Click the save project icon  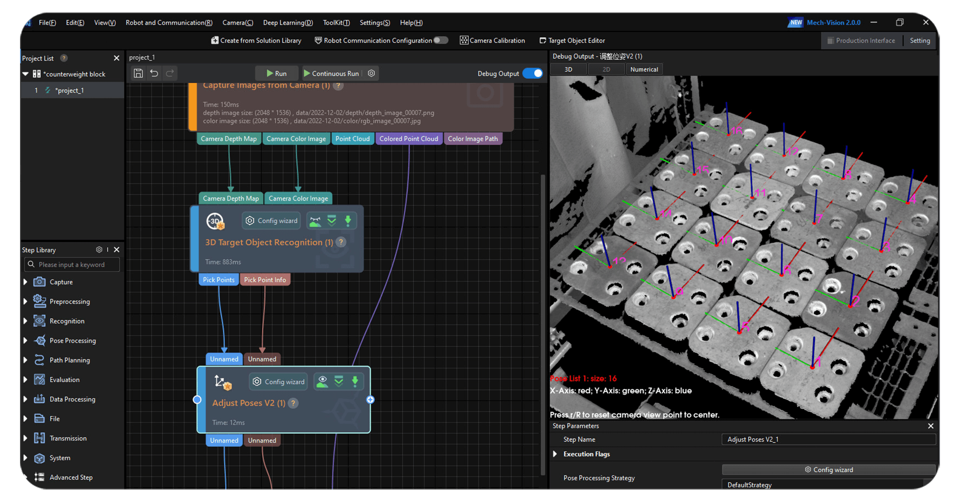138,73
